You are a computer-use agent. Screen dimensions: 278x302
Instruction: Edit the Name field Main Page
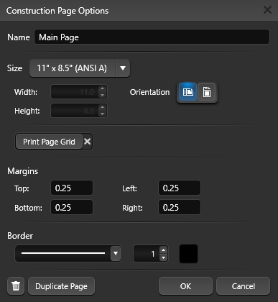pyautogui.click(x=152, y=37)
